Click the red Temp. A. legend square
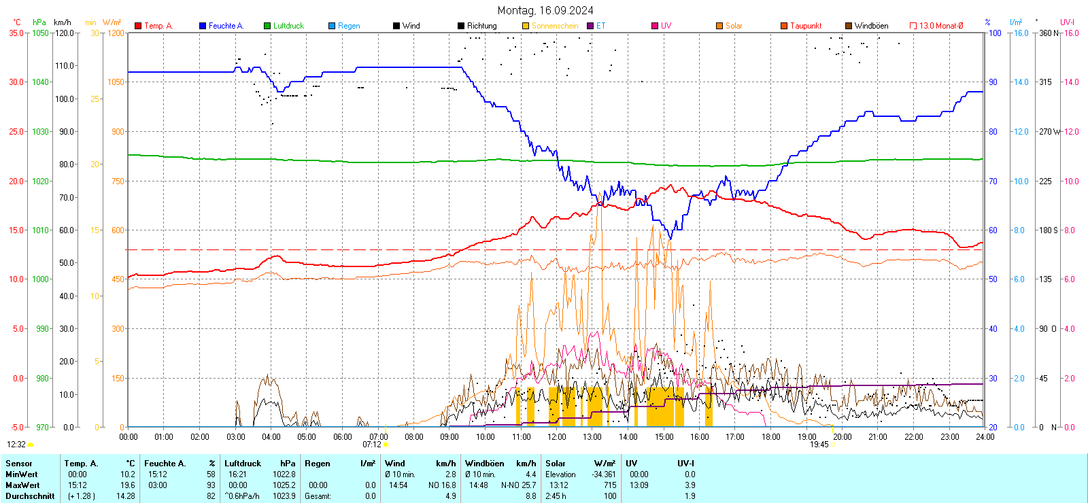This screenshot has height=503, width=1088. (138, 26)
